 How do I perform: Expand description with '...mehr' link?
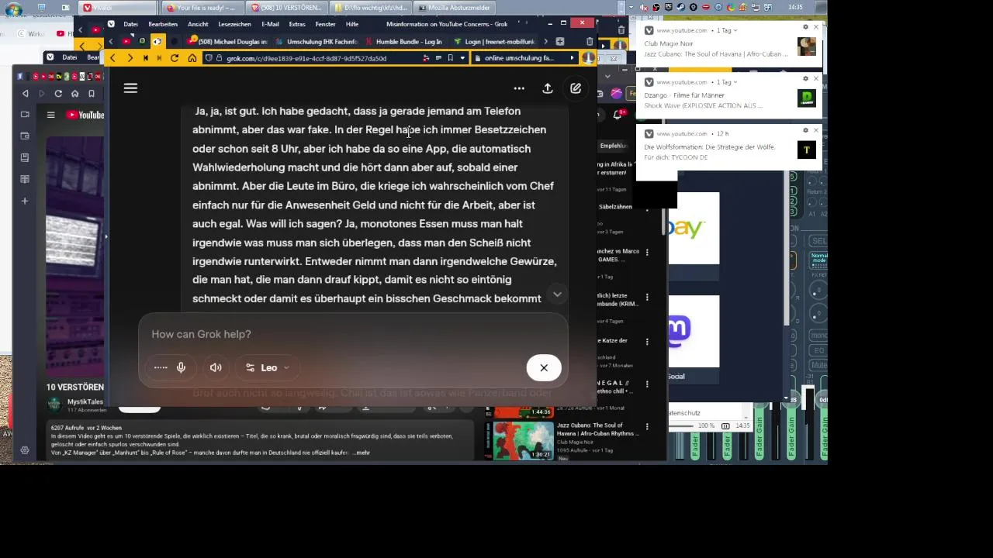click(x=362, y=453)
